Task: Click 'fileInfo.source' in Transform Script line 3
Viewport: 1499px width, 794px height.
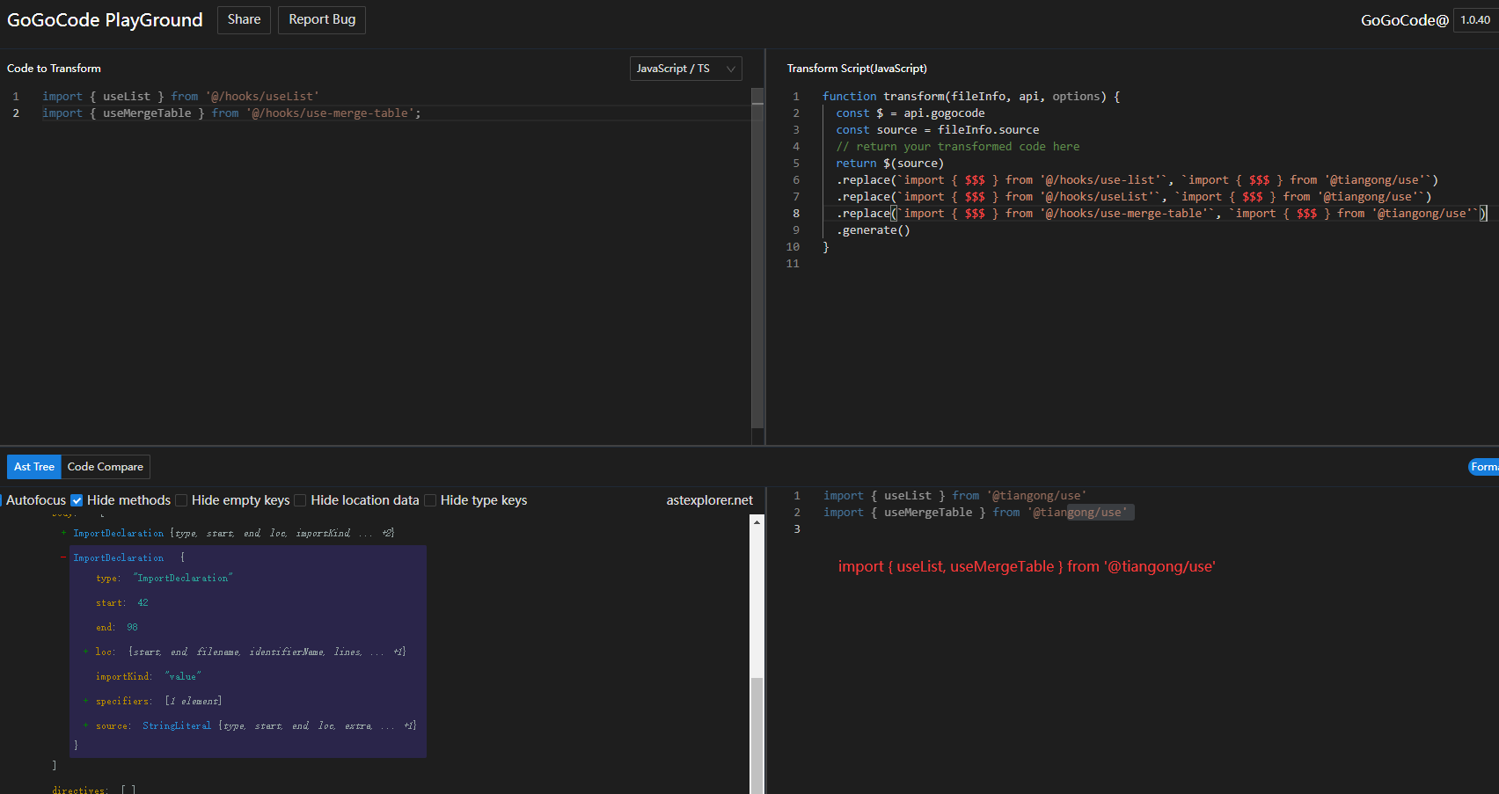Action: pos(988,130)
